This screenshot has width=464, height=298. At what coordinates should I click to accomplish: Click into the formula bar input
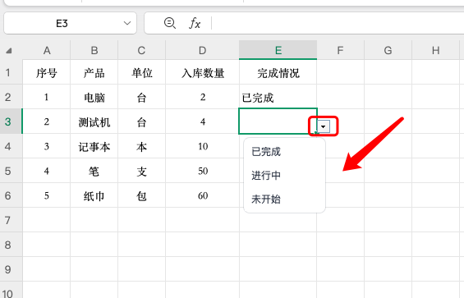click(338, 23)
